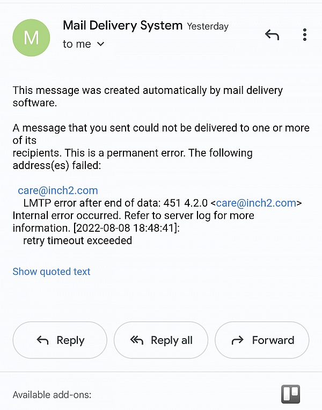The height and width of the screenshot is (410, 322).
Task: Tap the 'This message was created automatically' paragraph
Action: coord(148,97)
